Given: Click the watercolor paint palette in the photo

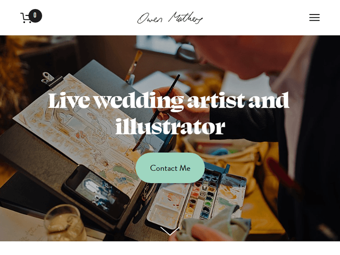Looking at the screenshot, I should pyautogui.click(x=196, y=198).
